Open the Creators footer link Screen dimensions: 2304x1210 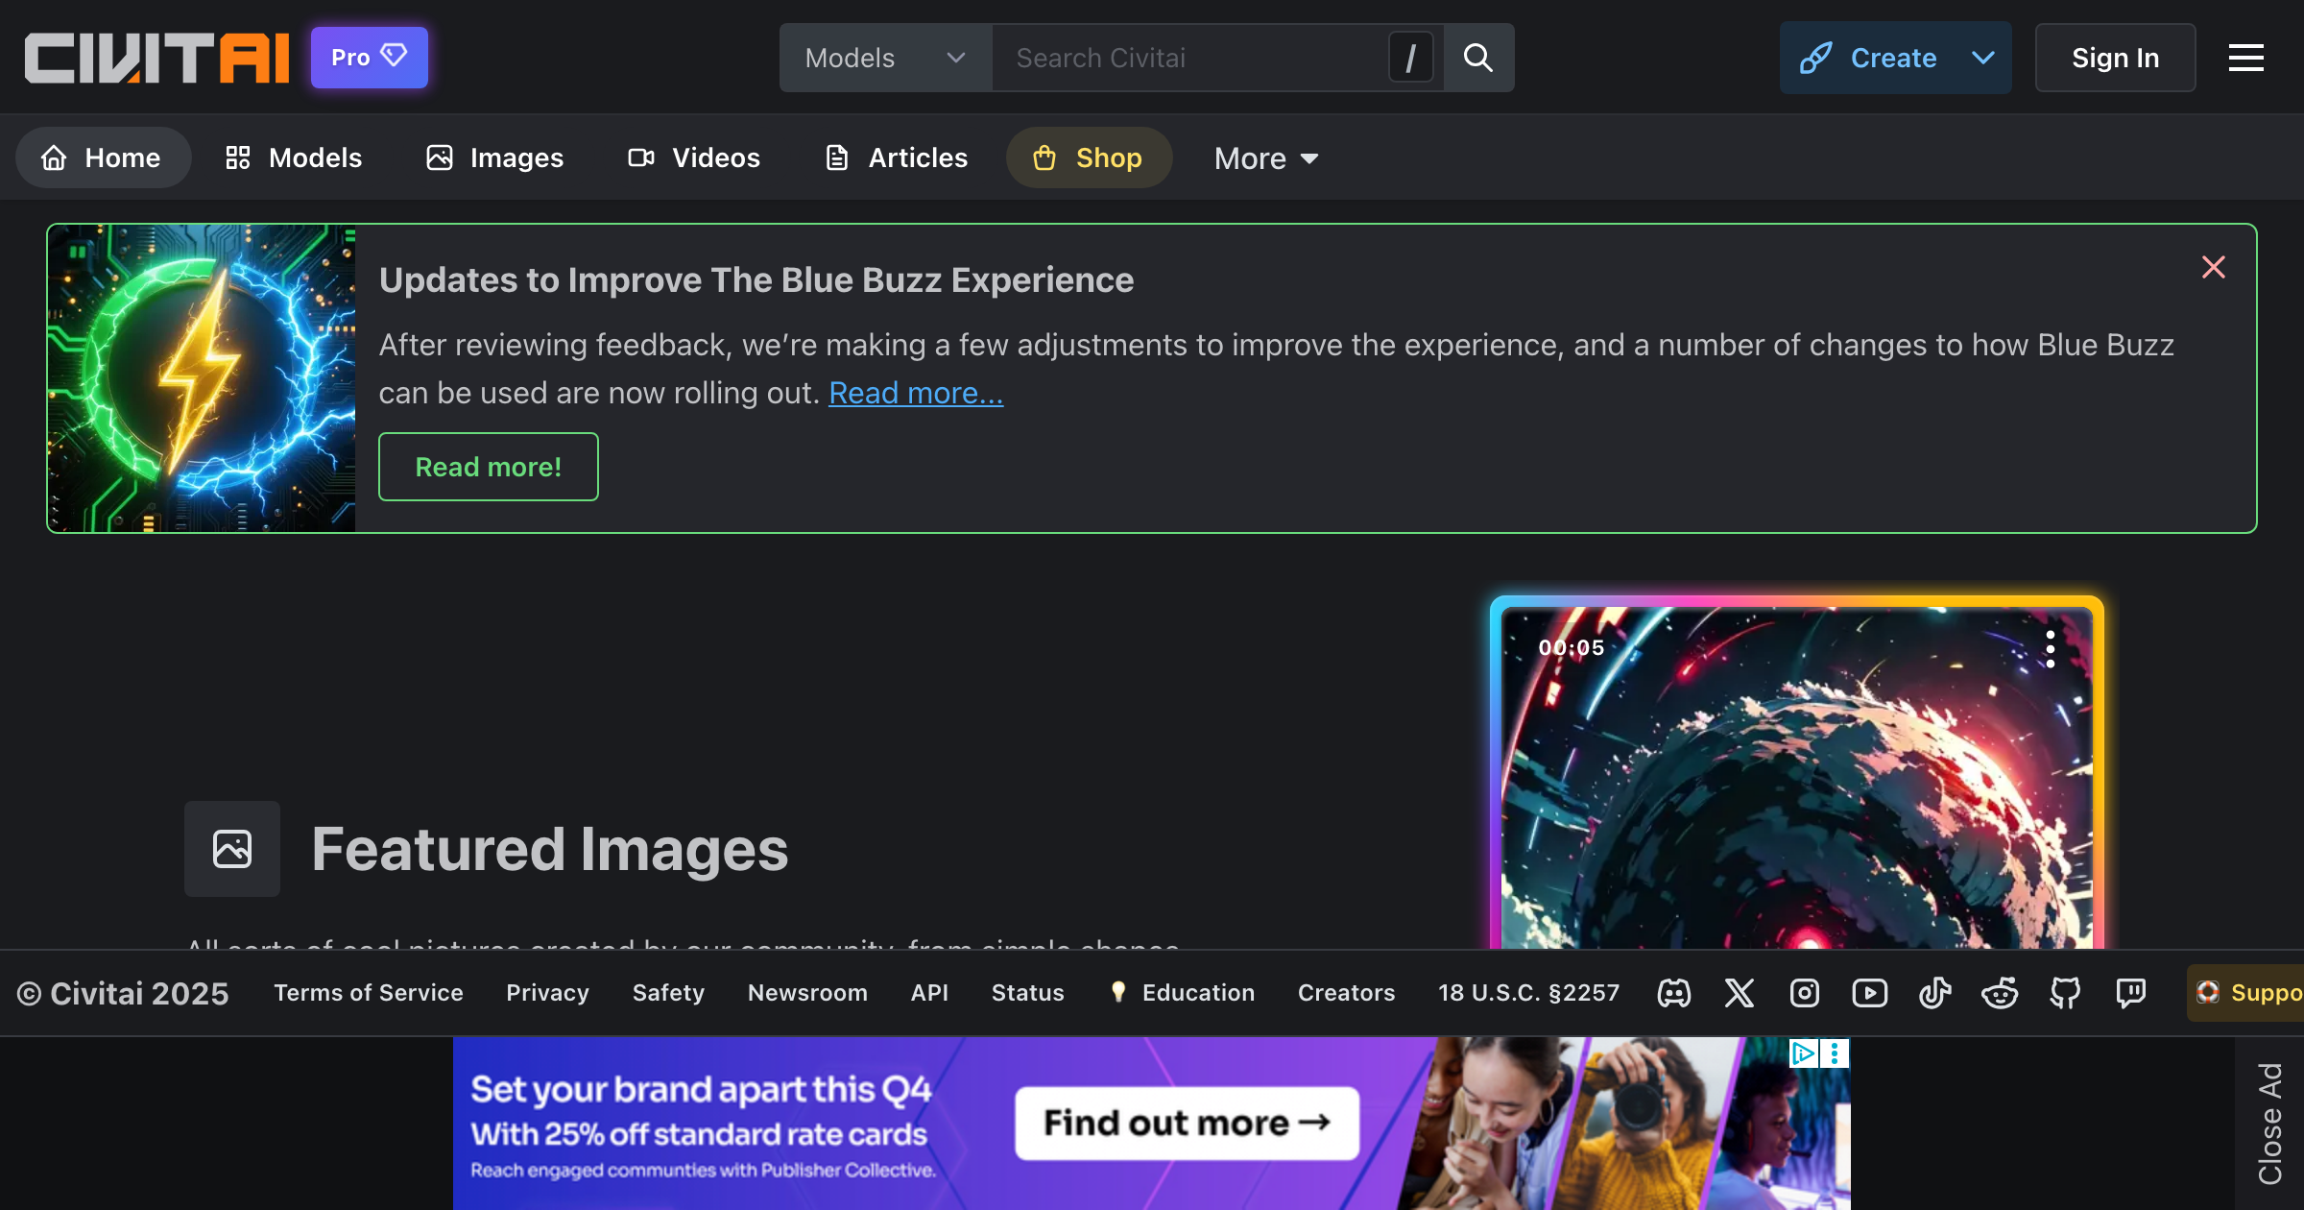pos(1346,993)
